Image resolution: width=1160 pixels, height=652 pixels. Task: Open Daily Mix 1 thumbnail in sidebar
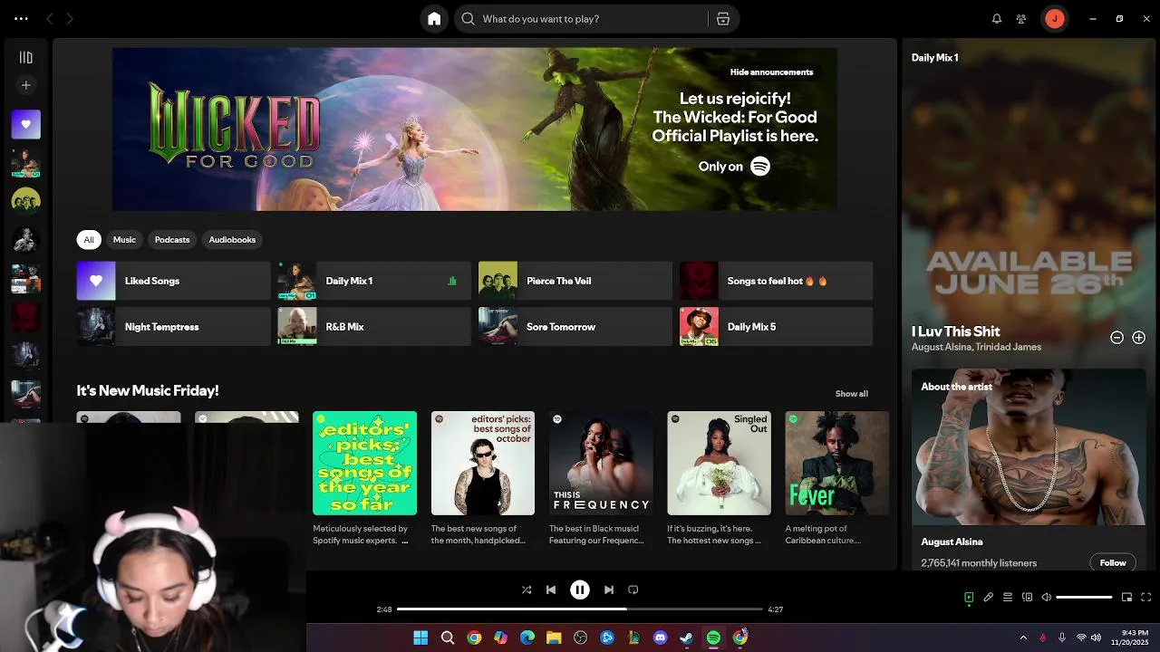(x=26, y=163)
